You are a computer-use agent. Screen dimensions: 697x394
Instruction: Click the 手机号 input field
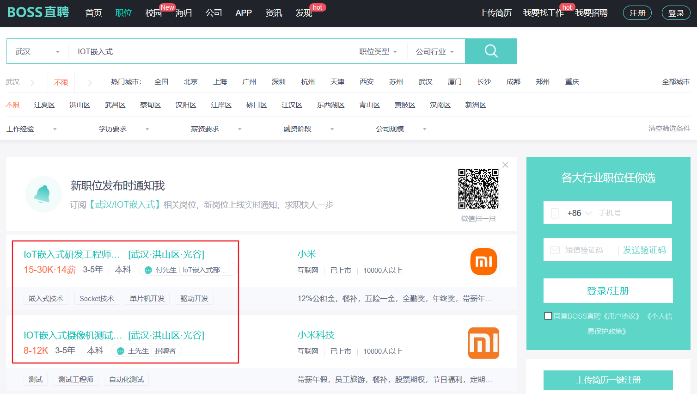[x=633, y=213]
